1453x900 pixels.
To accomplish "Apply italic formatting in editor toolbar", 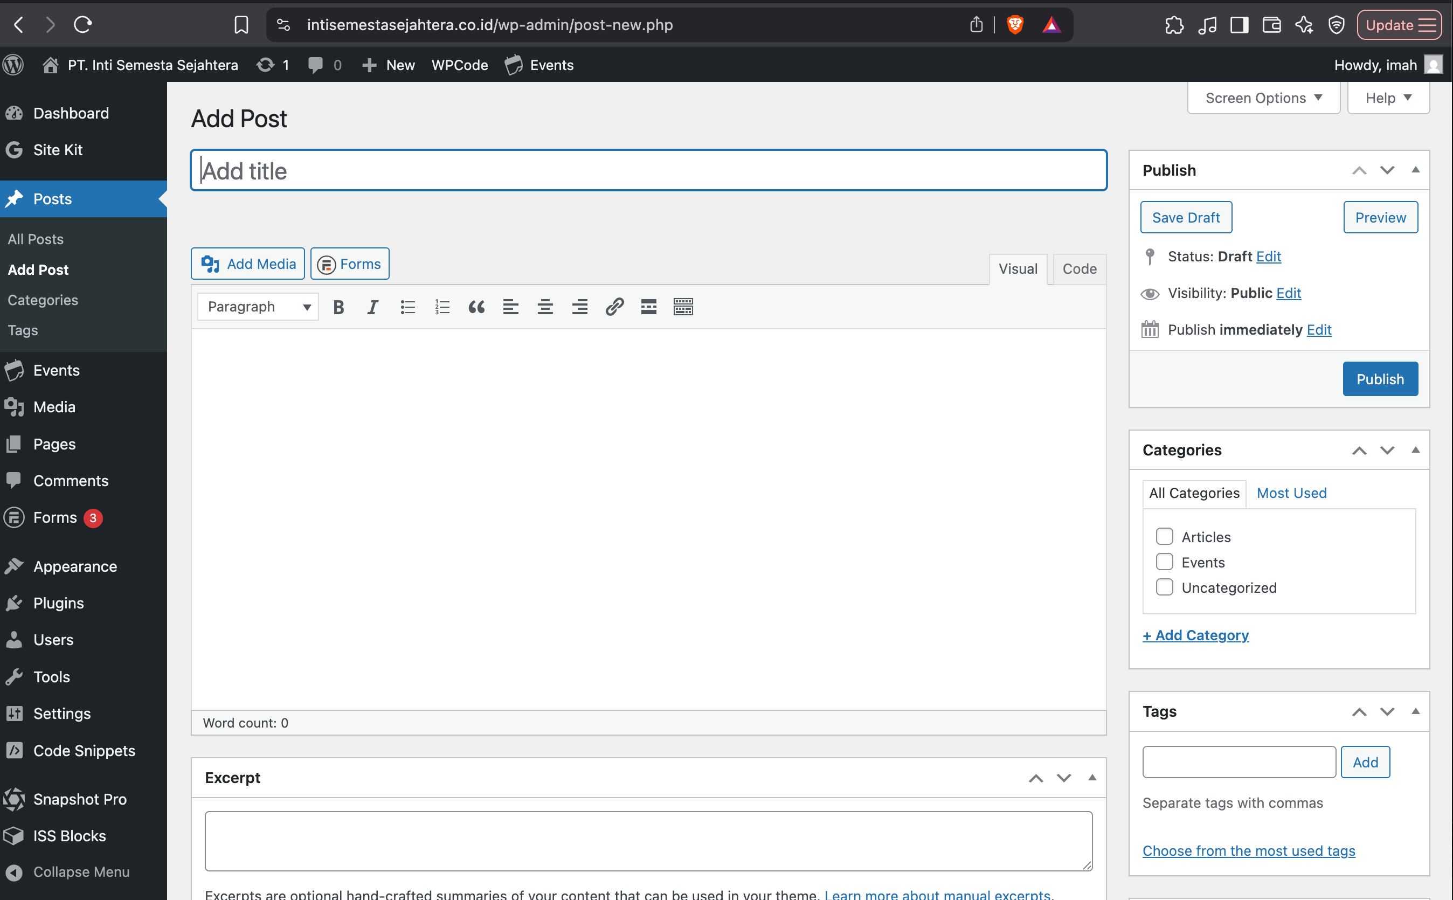I will (372, 307).
